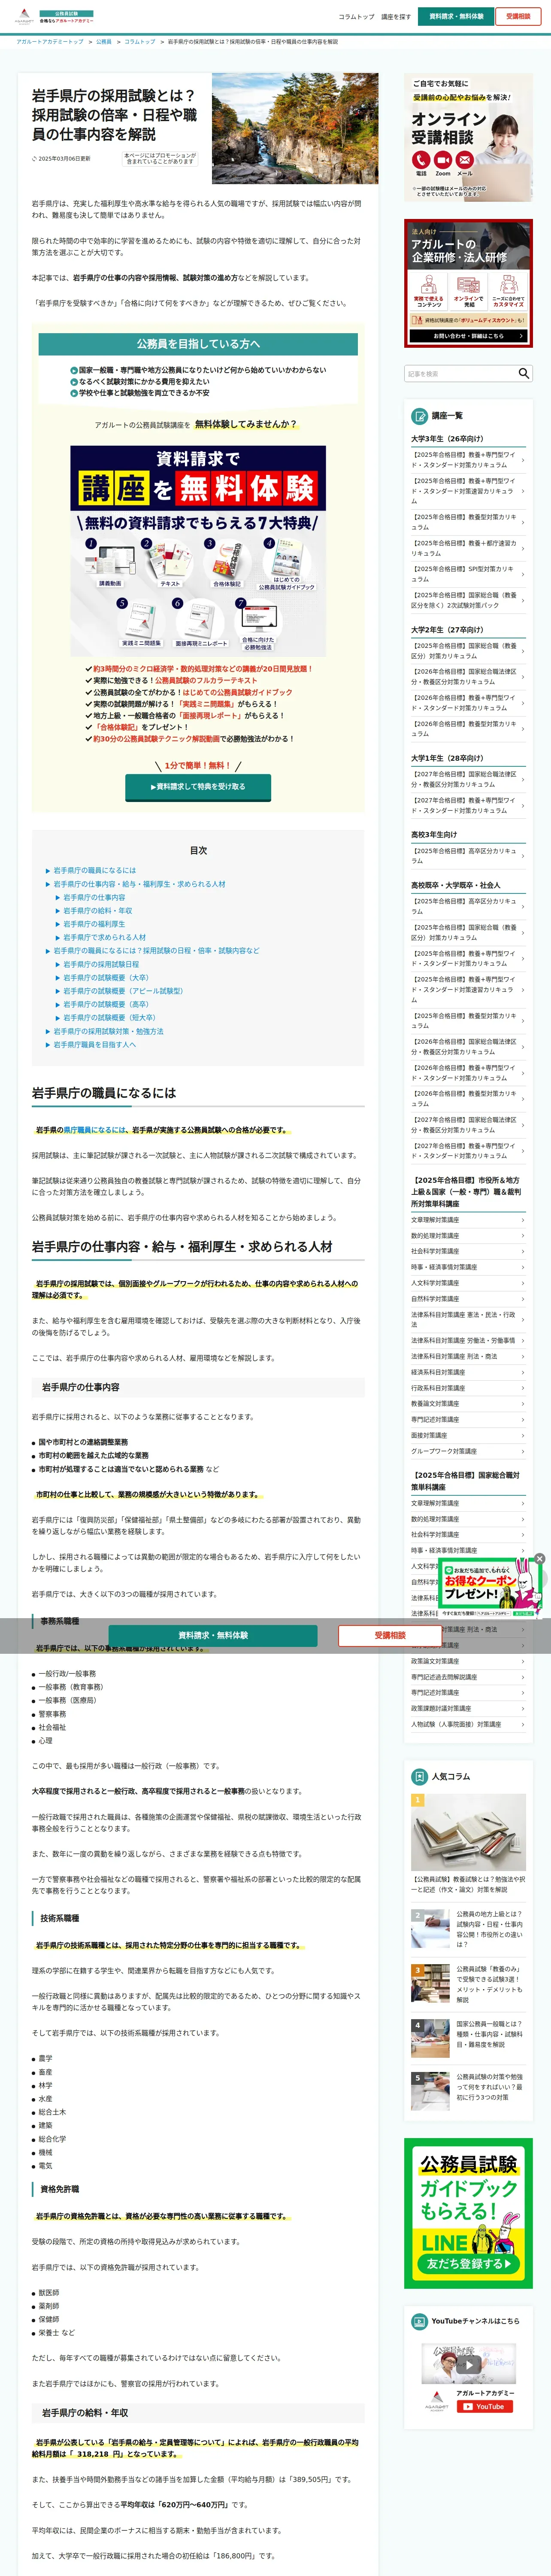Jump to 岩手県庁の給料・年収 contents entry
This screenshot has width=551, height=2576.
[x=97, y=911]
